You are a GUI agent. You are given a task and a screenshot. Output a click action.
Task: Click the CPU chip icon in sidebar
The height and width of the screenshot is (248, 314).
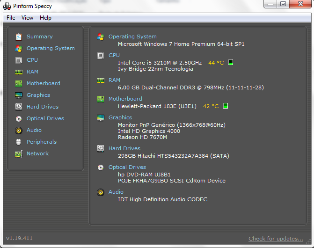(19, 60)
